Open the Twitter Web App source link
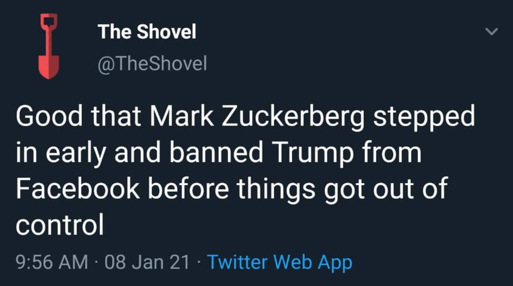513x286 pixels. 280,262
